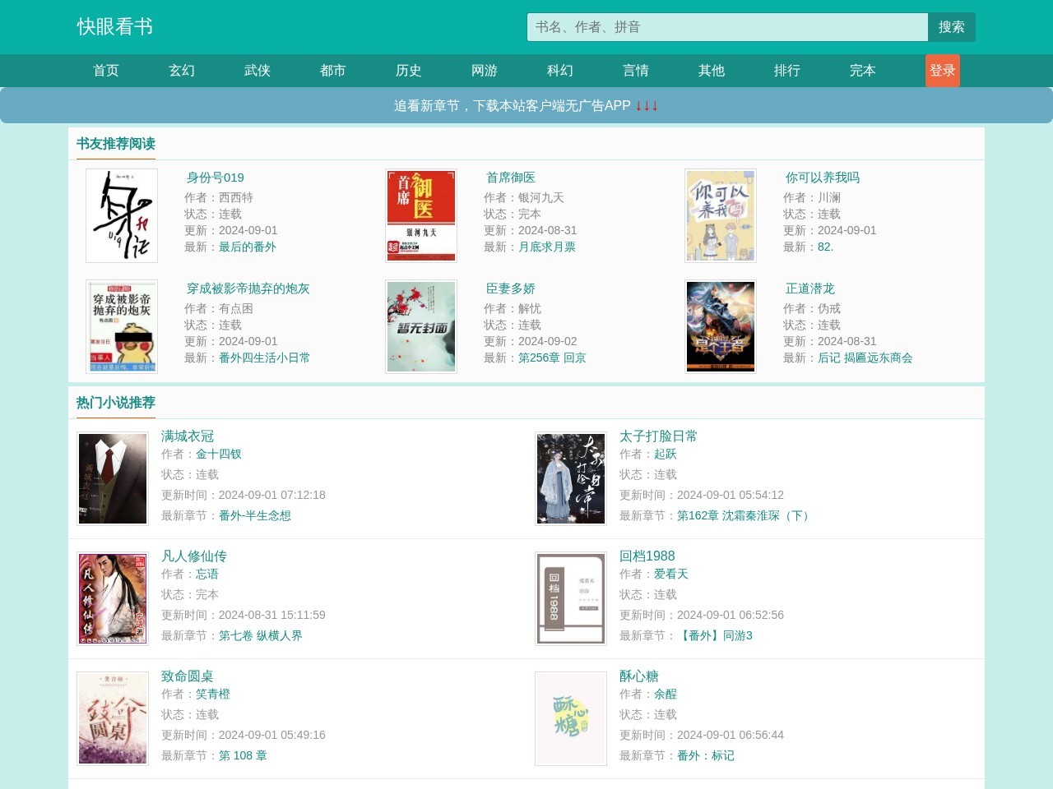This screenshot has height=789, width=1053.
Task: Switch to the 排行 ranking page
Action: click(787, 71)
